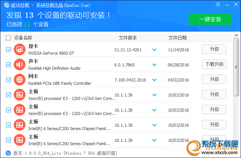Expand version dropdown for Realtek PCIe GBE controller
241x158 pixels.
154,80
